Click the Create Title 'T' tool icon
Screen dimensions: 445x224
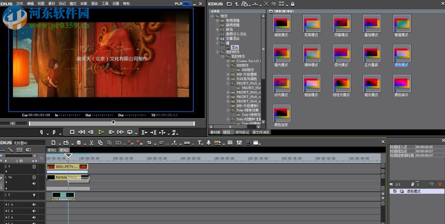pyautogui.click(x=200, y=143)
